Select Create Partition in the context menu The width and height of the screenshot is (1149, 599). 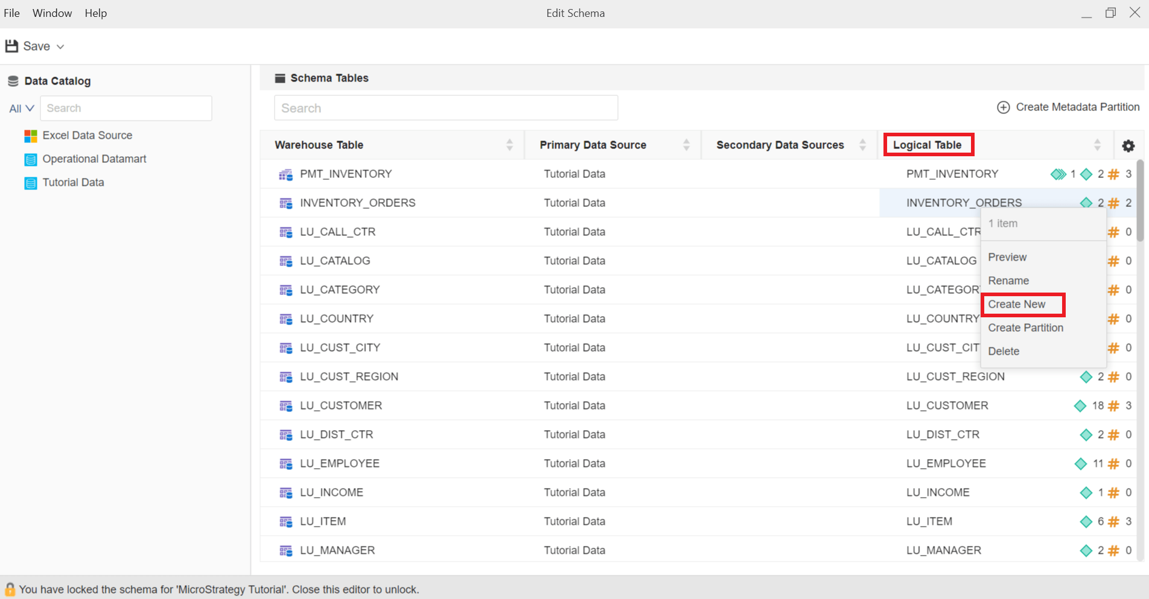coord(1025,328)
